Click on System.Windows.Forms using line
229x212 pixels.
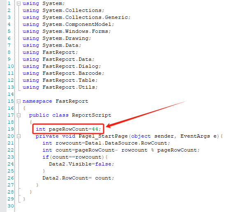point(67,31)
